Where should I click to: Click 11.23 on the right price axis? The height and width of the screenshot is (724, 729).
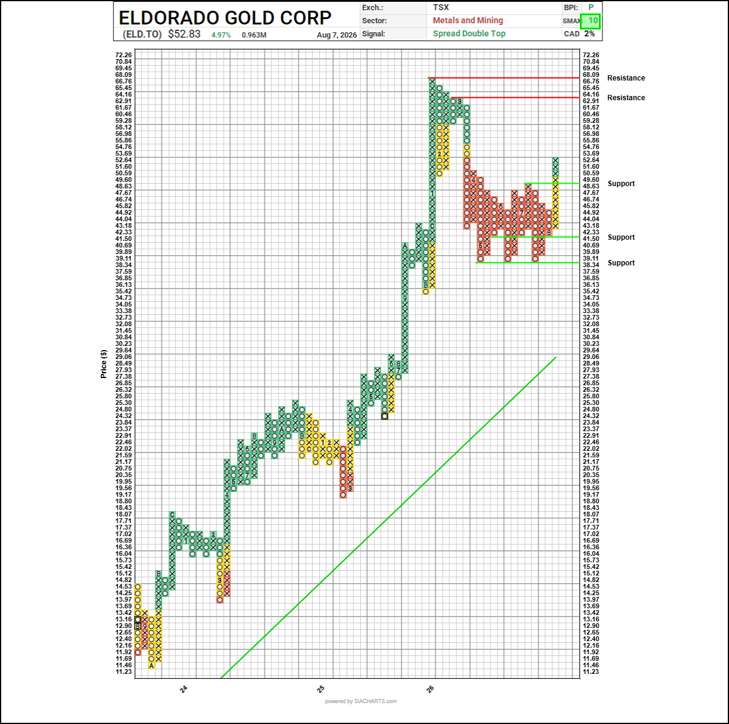point(591,672)
